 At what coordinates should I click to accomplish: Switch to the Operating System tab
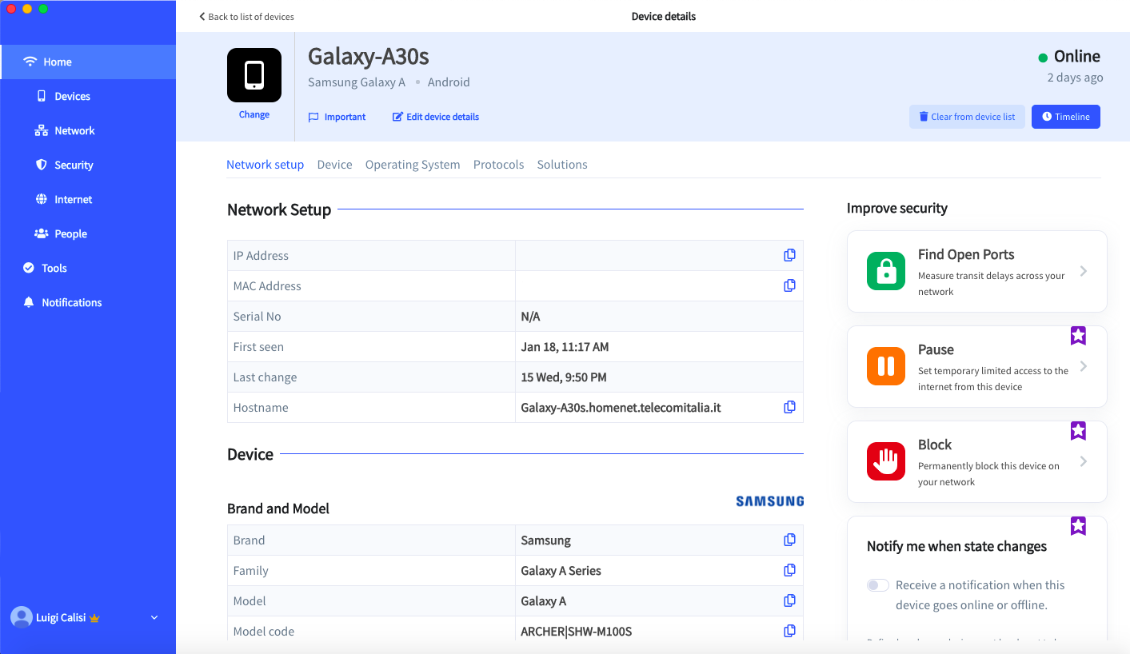point(413,165)
